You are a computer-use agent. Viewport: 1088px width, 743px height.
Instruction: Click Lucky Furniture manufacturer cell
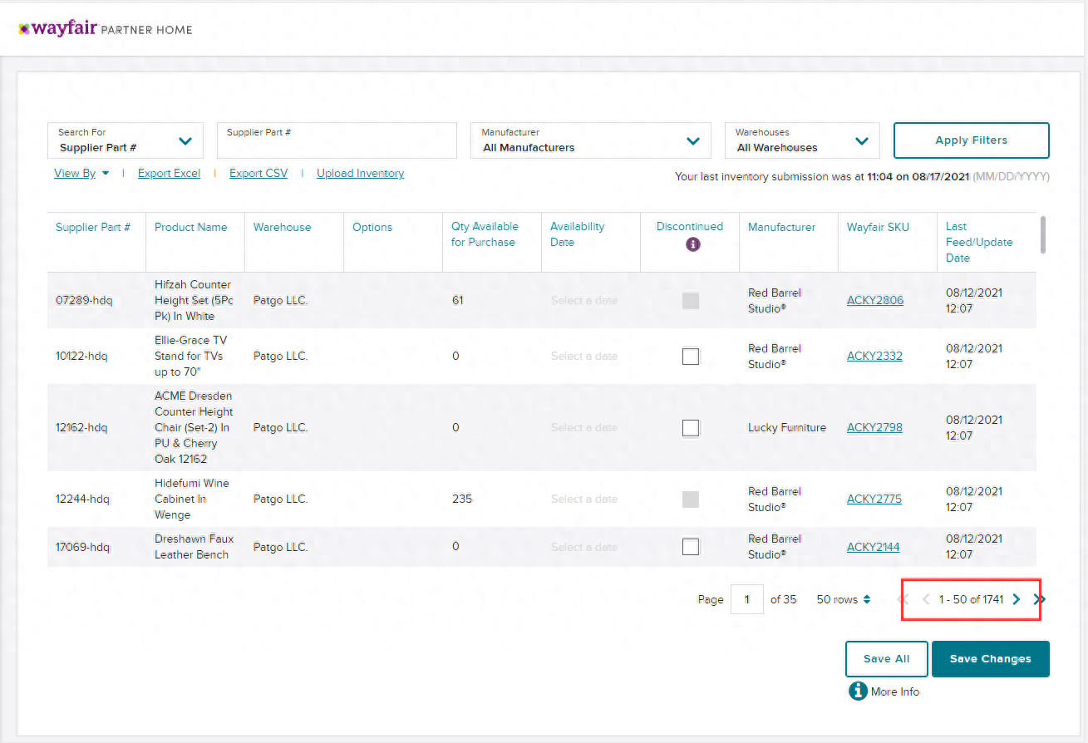(787, 427)
